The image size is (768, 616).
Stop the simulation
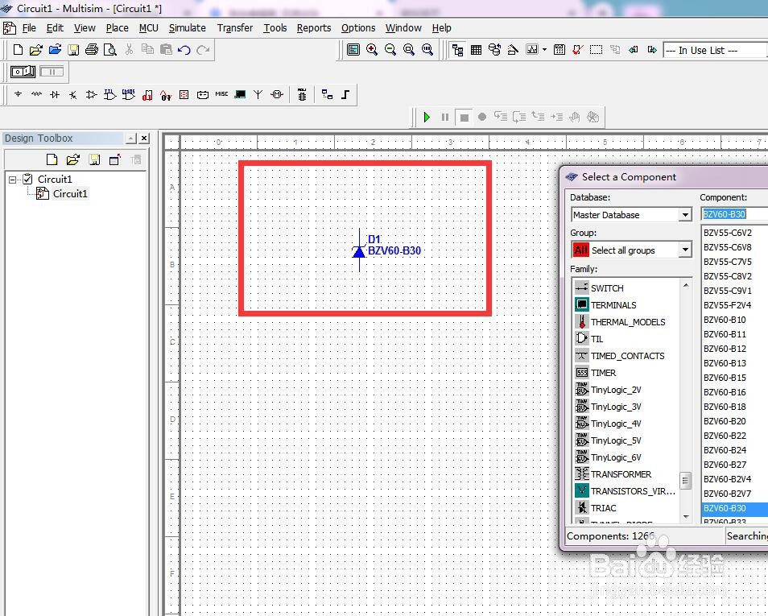click(x=464, y=117)
